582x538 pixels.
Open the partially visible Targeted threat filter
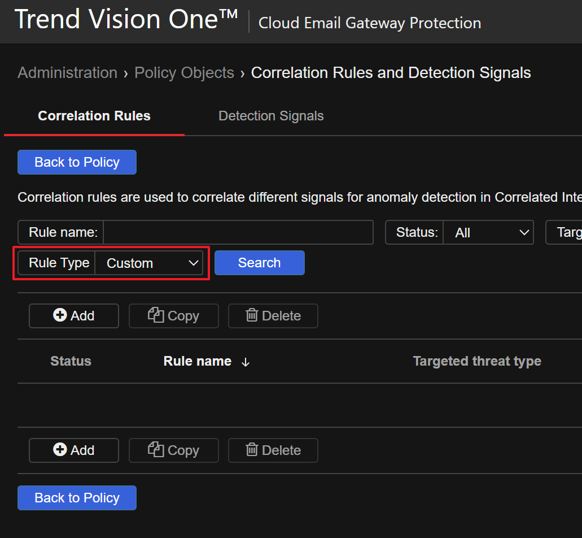point(565,232)
